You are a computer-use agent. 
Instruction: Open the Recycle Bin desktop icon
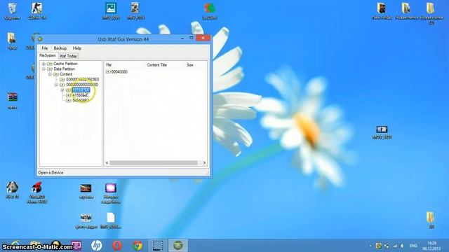point(12,11)
